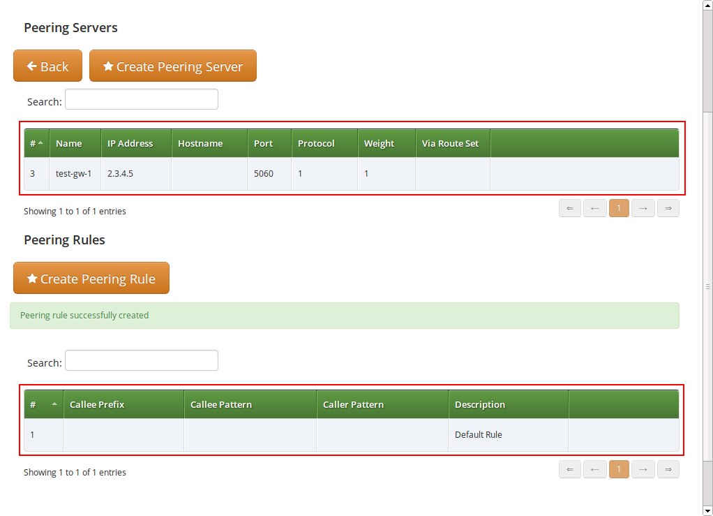Go to previous page of Peering Servers
The width and height of the screenshot is (713, 516).
pos(595,208)
